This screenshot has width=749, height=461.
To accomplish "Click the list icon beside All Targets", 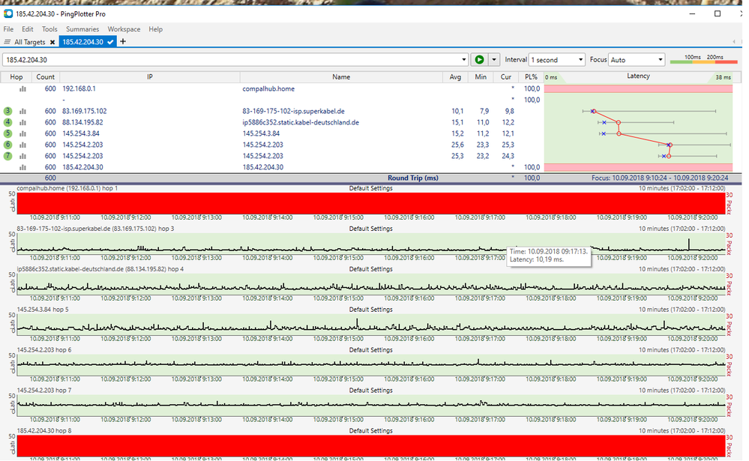I will 7,42.
